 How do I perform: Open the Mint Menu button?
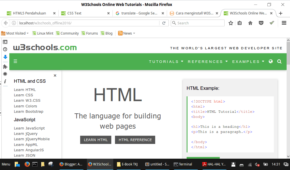click(x=6, y=164)
